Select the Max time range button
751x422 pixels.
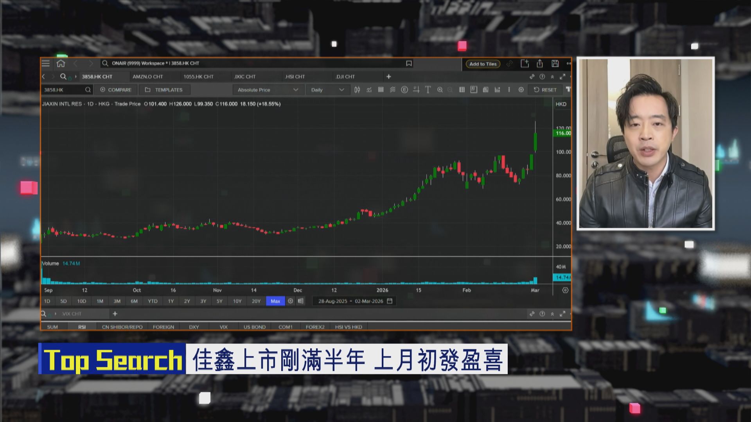click(275, 301)
